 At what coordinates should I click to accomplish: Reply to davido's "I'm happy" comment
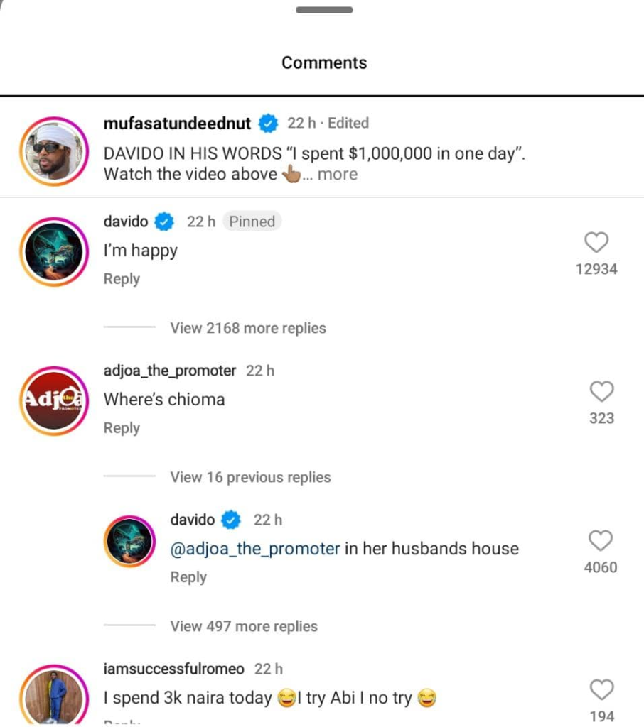122,278
